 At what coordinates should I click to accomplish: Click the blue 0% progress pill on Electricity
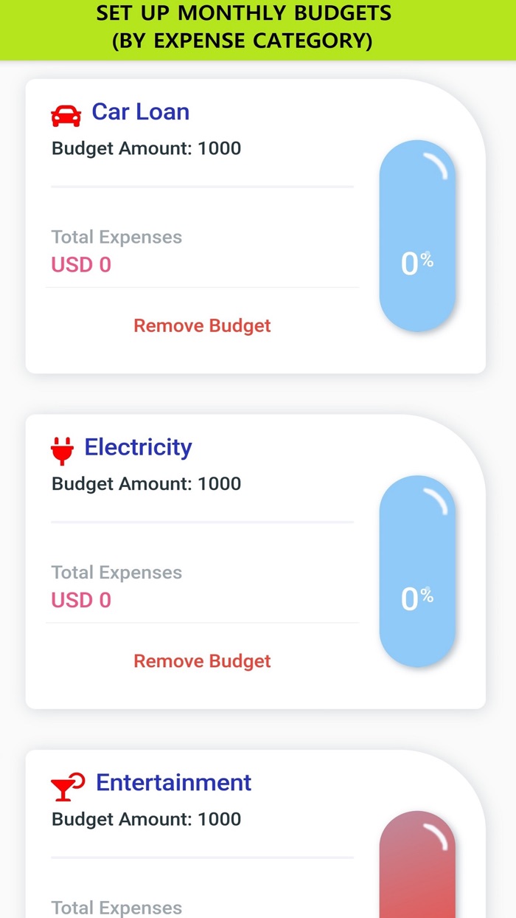click(417, 570)
